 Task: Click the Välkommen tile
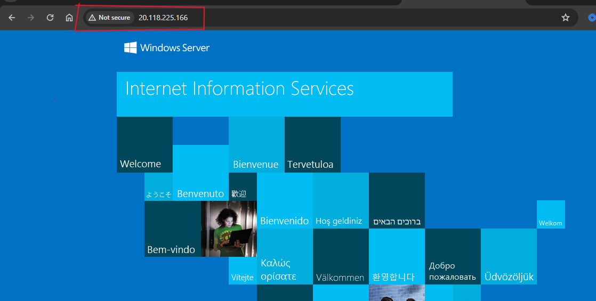pyautogui.click(x=341, y=257)
